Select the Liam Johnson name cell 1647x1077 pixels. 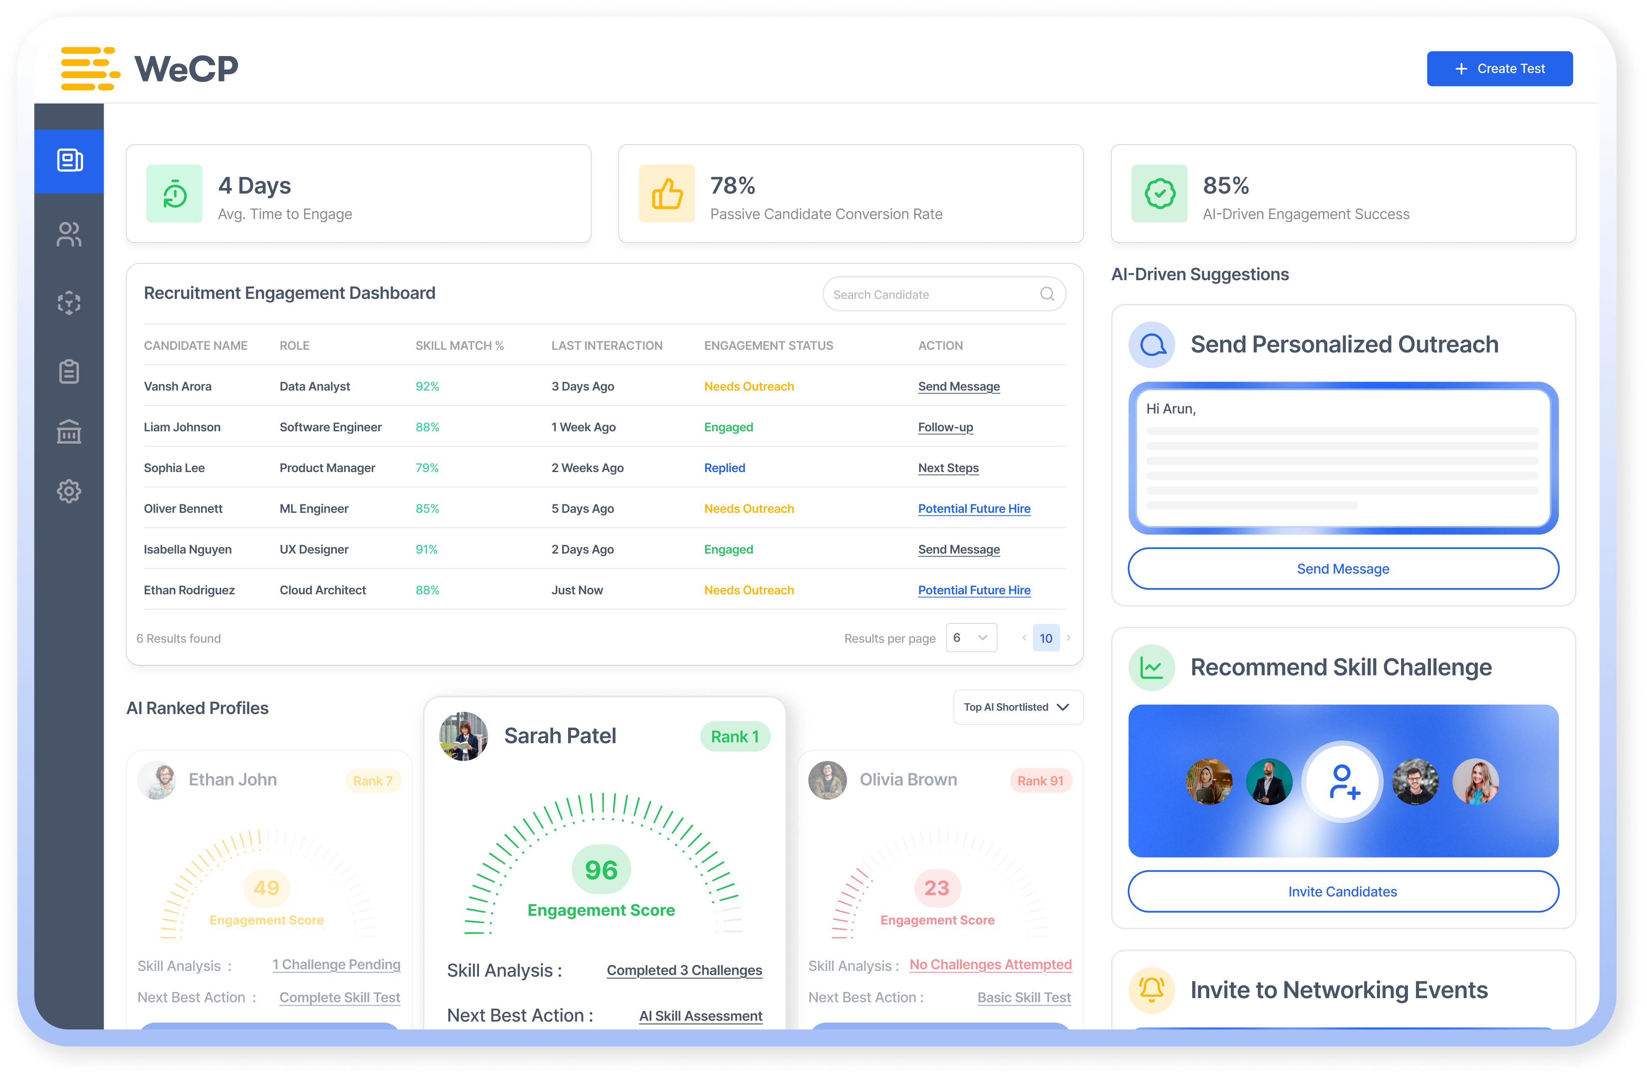(182, 427)
